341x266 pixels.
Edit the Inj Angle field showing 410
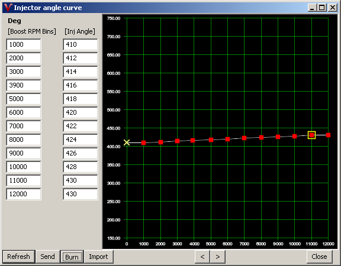[x=81, y=44]
